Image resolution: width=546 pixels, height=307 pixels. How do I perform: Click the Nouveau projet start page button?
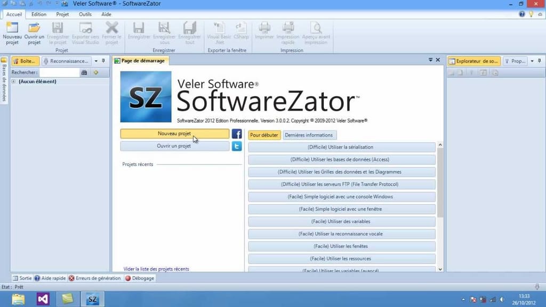[x=174, y=134]
